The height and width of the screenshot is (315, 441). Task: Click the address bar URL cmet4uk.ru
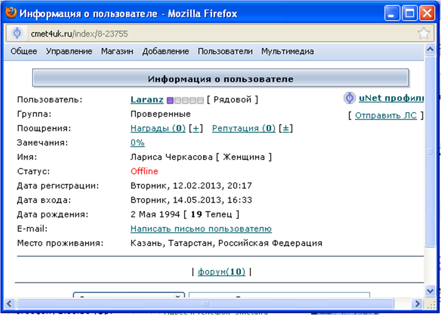(x=79, y=34)
